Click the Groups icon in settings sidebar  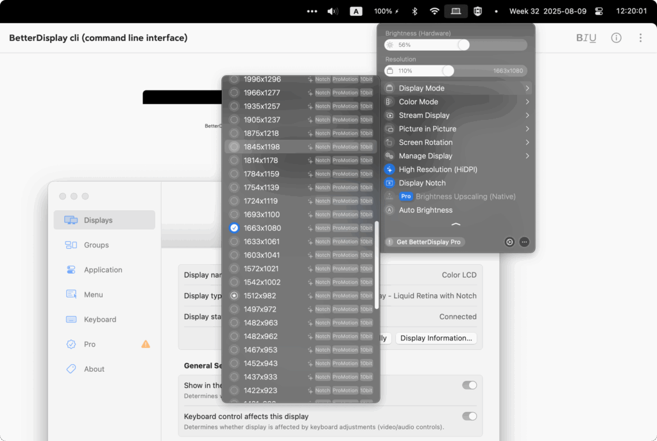click(71, 245)
